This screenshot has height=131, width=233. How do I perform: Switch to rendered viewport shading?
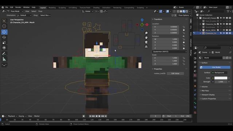tap(187, 11)
